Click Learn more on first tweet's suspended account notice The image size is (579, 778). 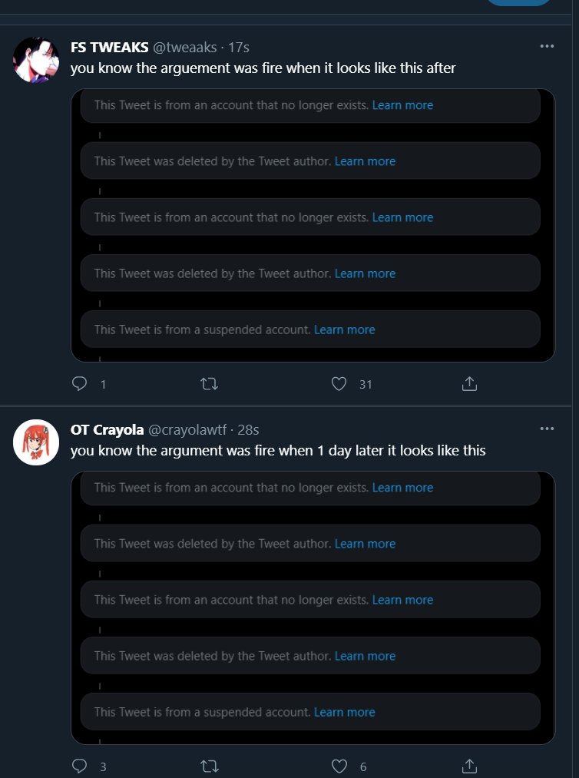[x=345, y=329]
